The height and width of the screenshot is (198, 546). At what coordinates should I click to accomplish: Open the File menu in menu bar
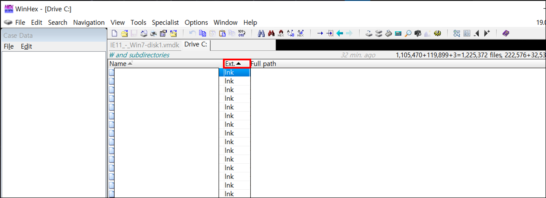pos(20,22)
